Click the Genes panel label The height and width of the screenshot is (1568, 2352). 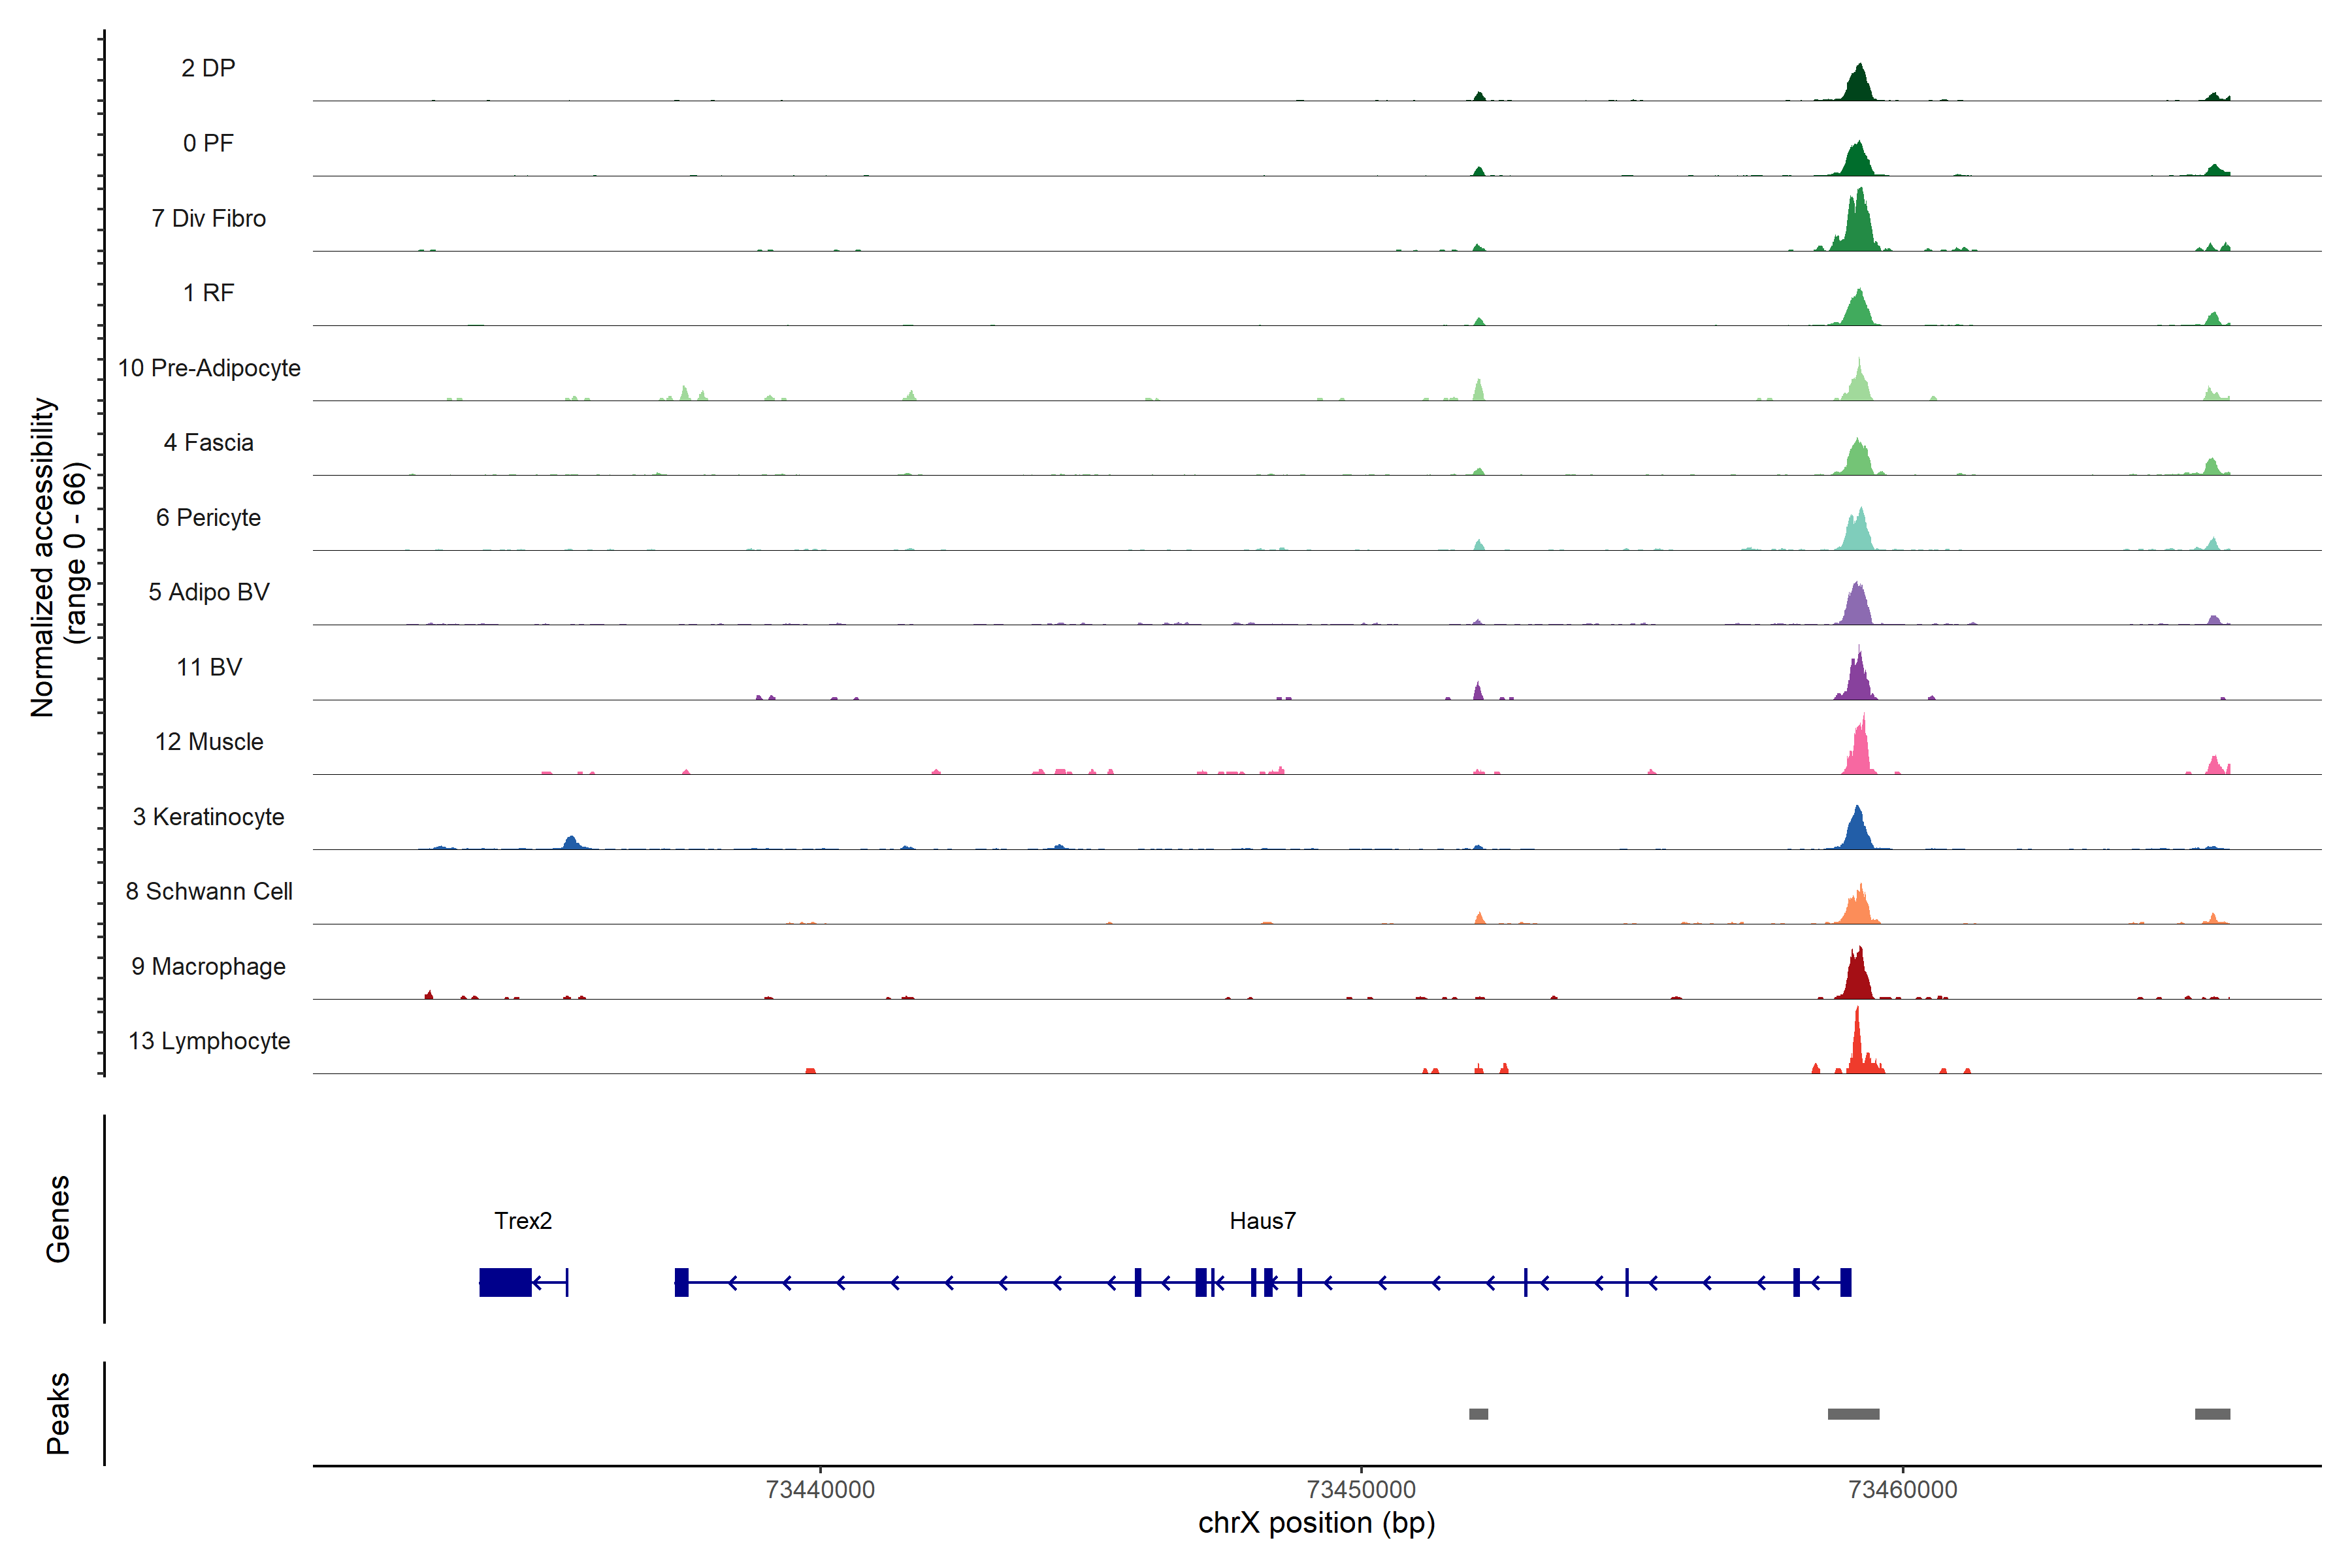[58, 1218]
